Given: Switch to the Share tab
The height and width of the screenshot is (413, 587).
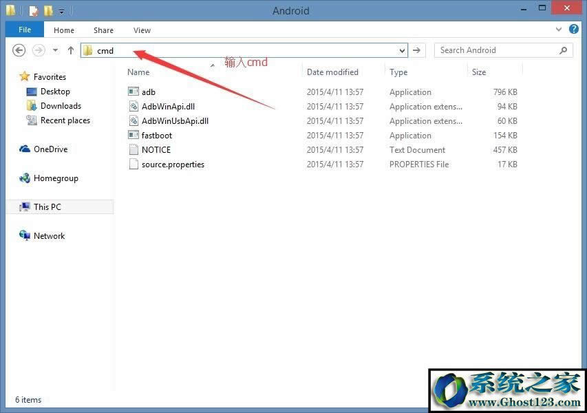Looking at the screenshot, I should pos(104,30).
